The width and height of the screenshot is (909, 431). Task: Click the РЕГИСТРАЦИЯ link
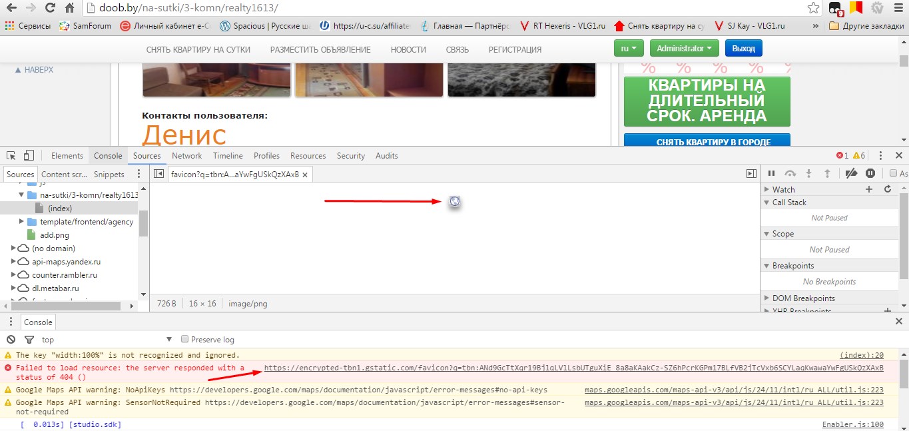515,49
